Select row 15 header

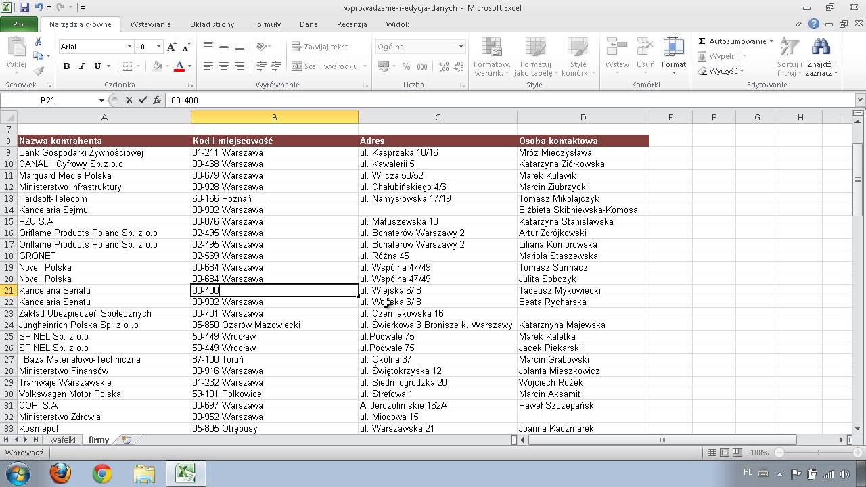[x=9, y=221]
